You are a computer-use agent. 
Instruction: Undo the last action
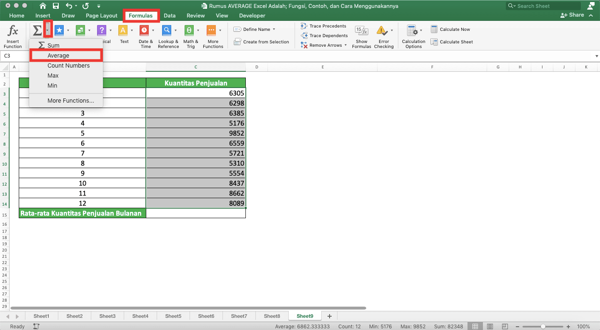click(x=69, y=6)
